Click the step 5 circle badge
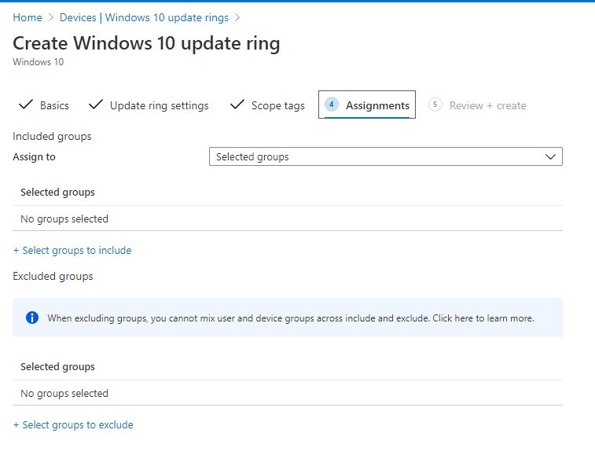Image resolution: width=595 pixels, height=459 pixels. pyautogui.click(x=435, y=105)
